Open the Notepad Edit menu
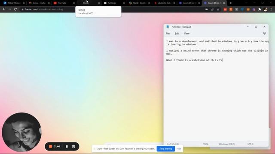This screenshot has width=275, height=154. point(177,33)
